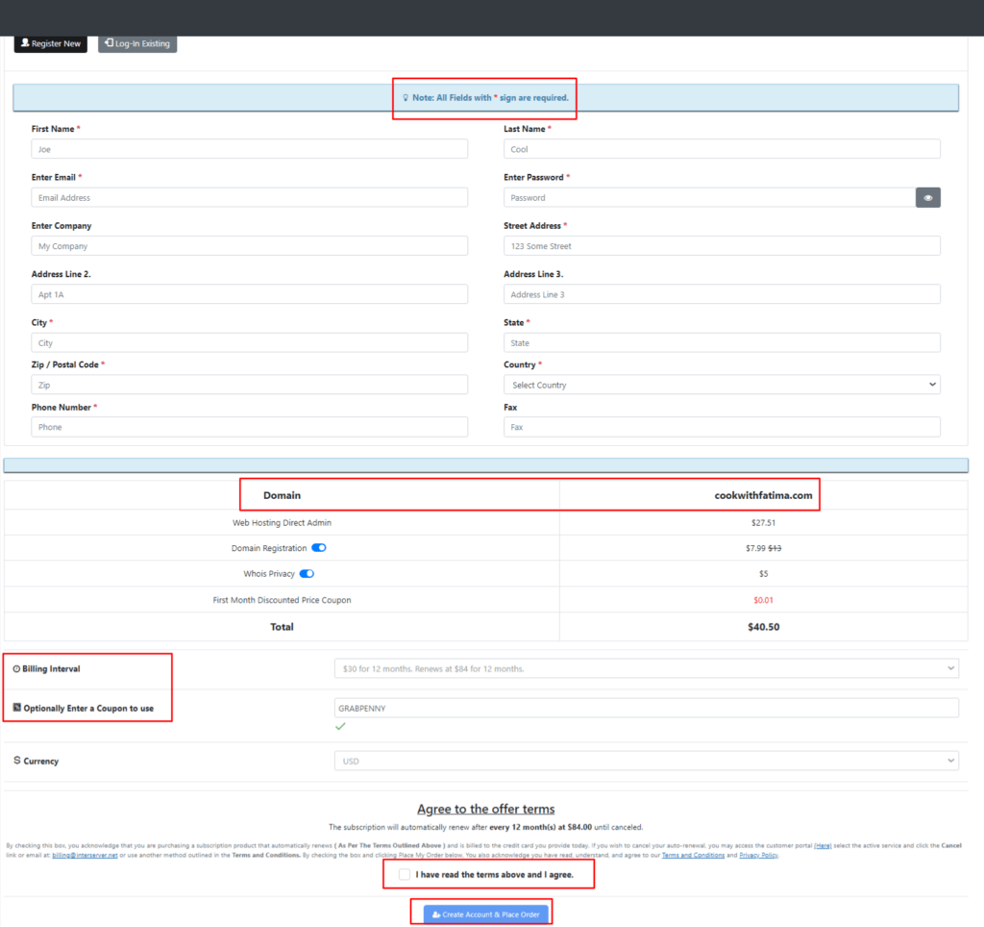Screen dimensions: 984x927
Task: Click the login arrow icon on Log-In Existing
Action: [x=109, y=43]
